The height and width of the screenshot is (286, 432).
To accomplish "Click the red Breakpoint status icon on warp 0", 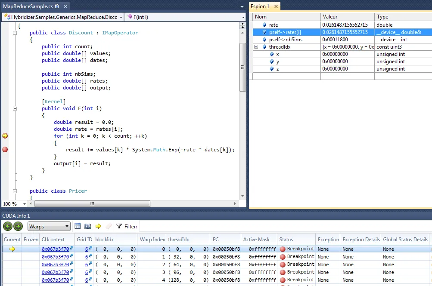I will (283, 249).
